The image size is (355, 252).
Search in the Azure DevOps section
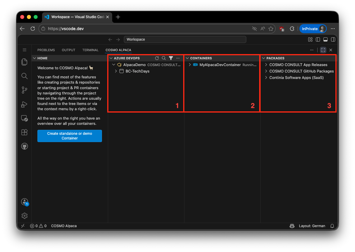164,58
